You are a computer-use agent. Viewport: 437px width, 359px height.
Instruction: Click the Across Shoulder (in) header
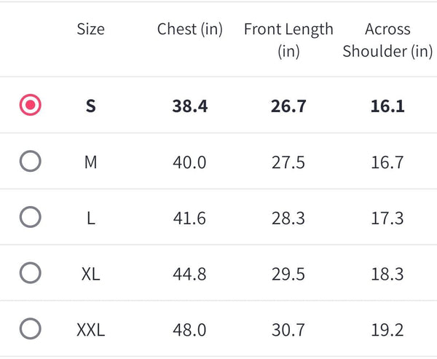(387, 40)
